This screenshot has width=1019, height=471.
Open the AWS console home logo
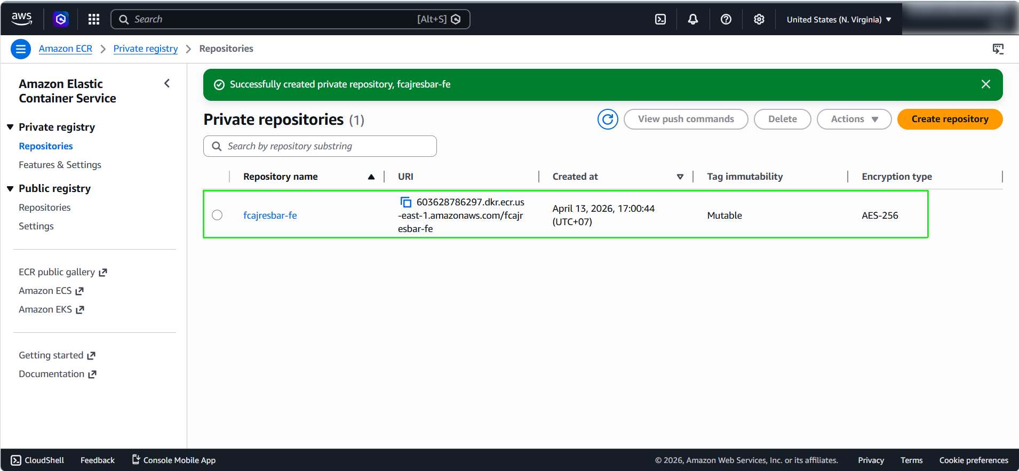coord(22,19)
